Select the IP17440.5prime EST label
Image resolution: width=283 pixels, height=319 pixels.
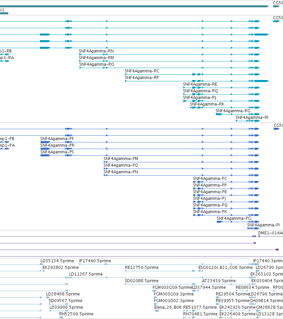(x=95, y=261)
